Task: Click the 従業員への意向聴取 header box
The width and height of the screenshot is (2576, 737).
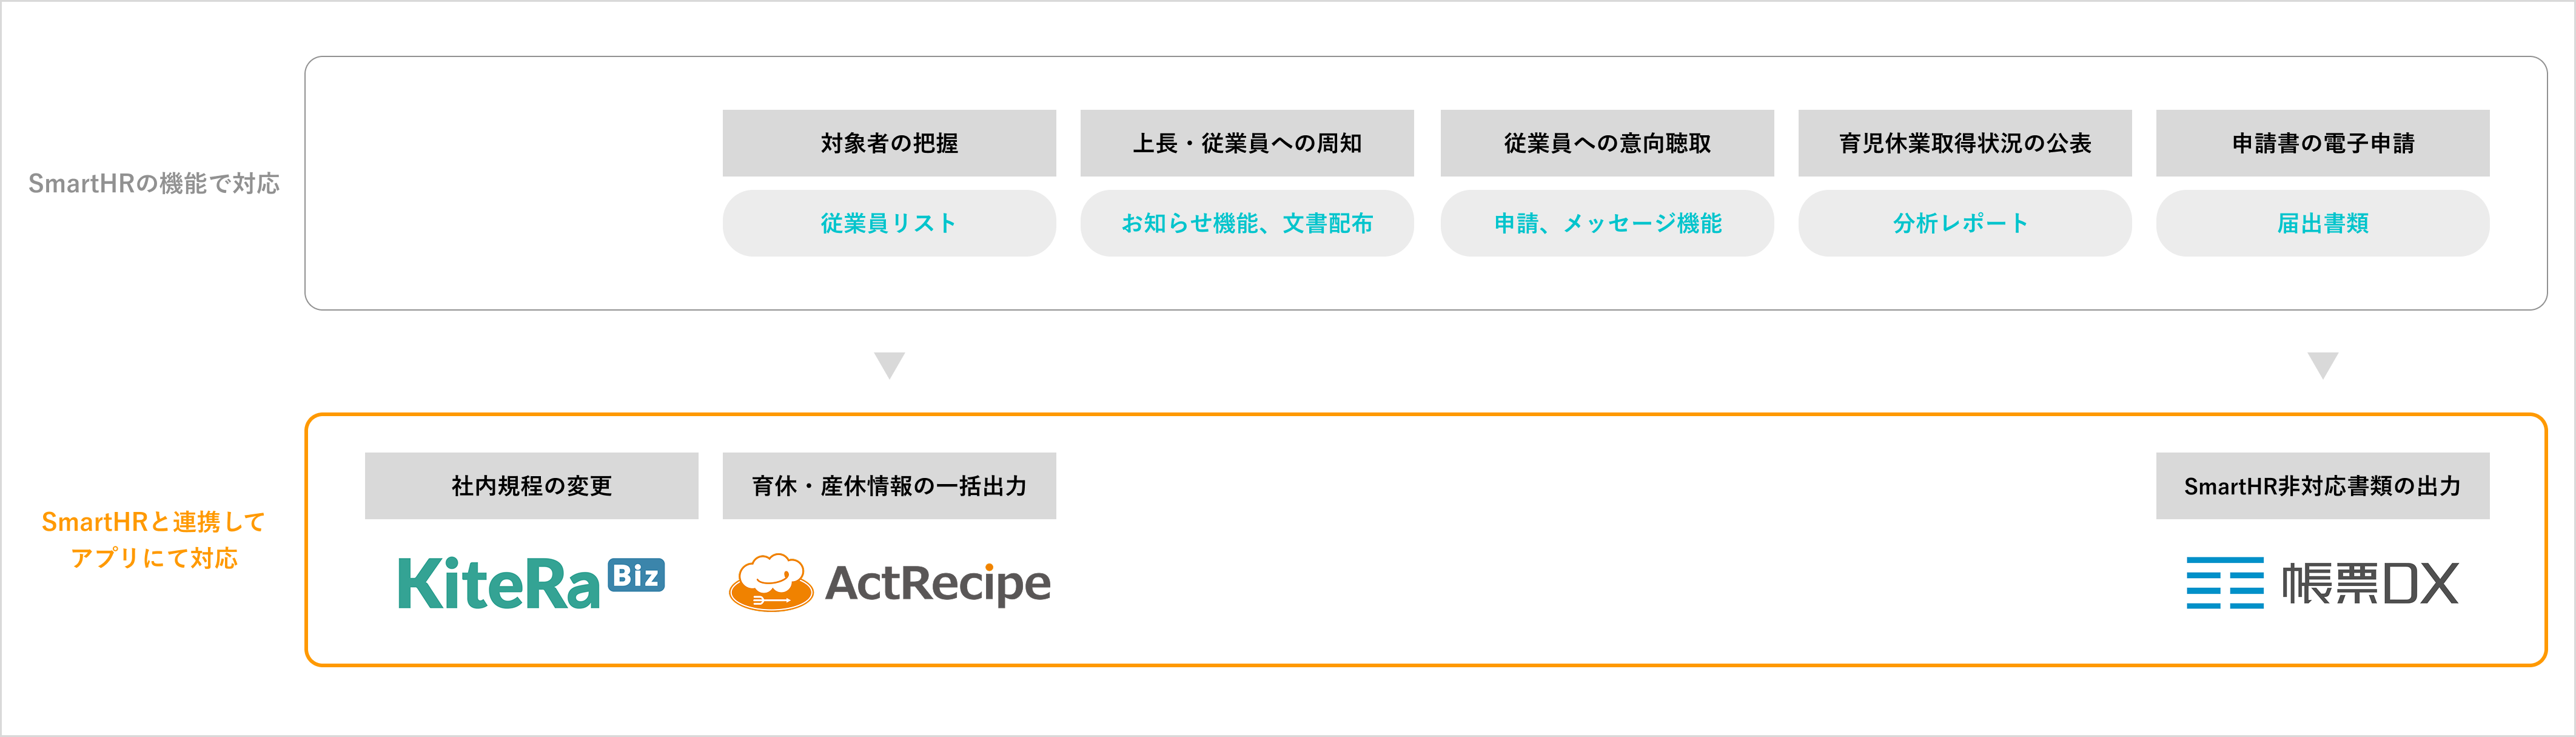Action: point(1607,143)
